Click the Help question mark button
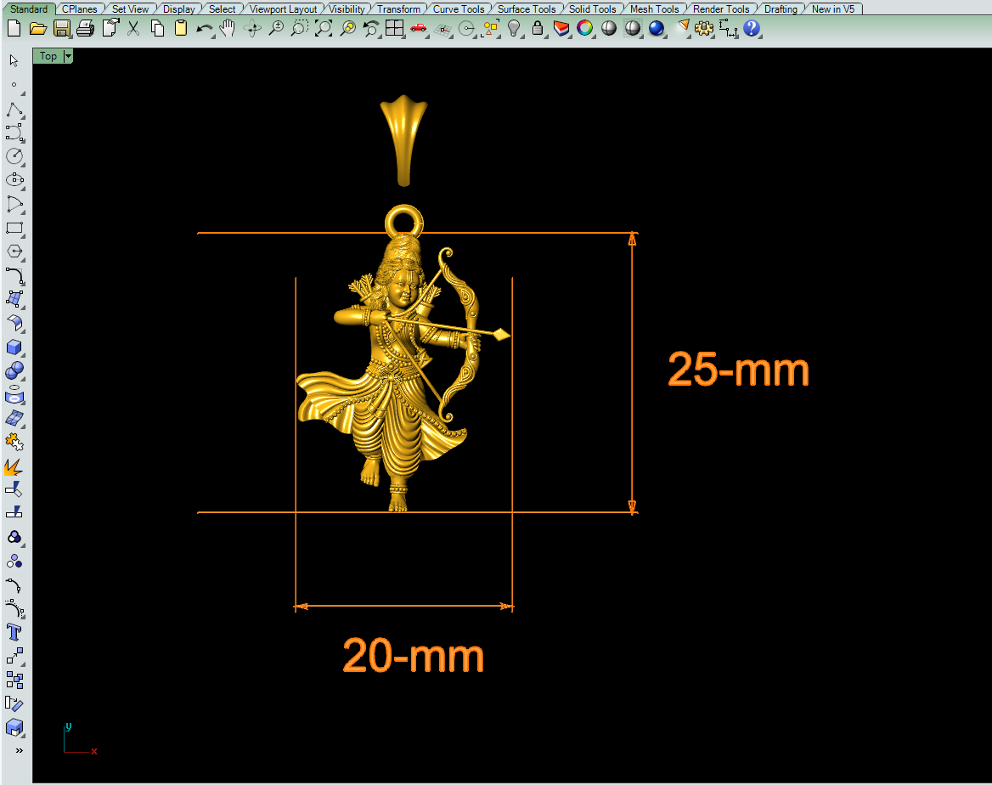This screenshot has width=992, height=785. coord(752,28)
